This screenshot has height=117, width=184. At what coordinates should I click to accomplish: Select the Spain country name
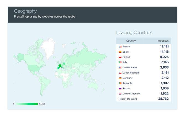point(126,52)
